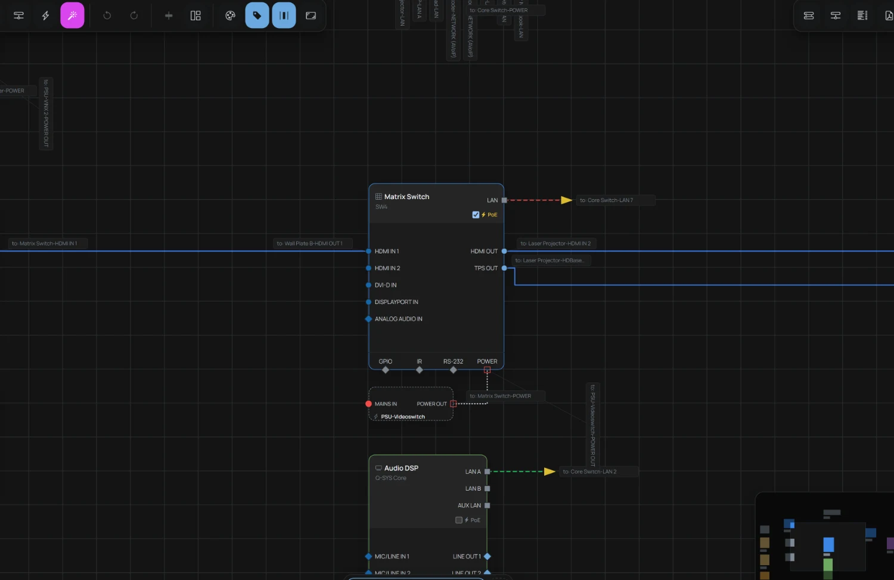Click the Audio DSP LAN B port
Image resolution: width=894 pixels, height=580 pixels.
pos(487,488)
